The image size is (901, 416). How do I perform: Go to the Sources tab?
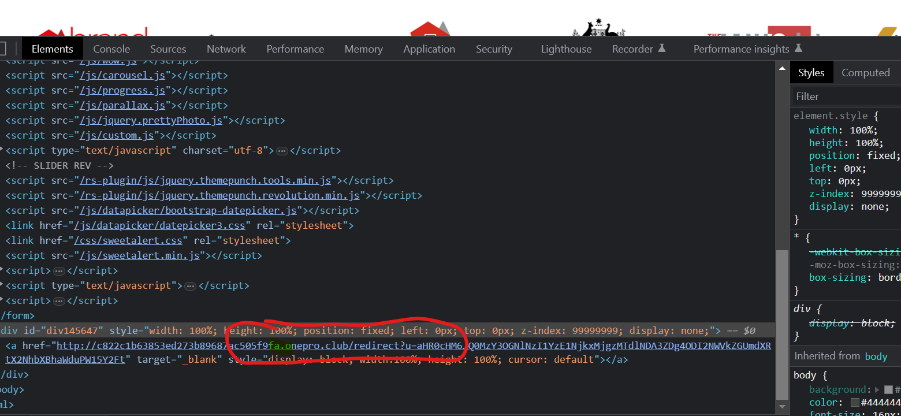tap(168, 49)
